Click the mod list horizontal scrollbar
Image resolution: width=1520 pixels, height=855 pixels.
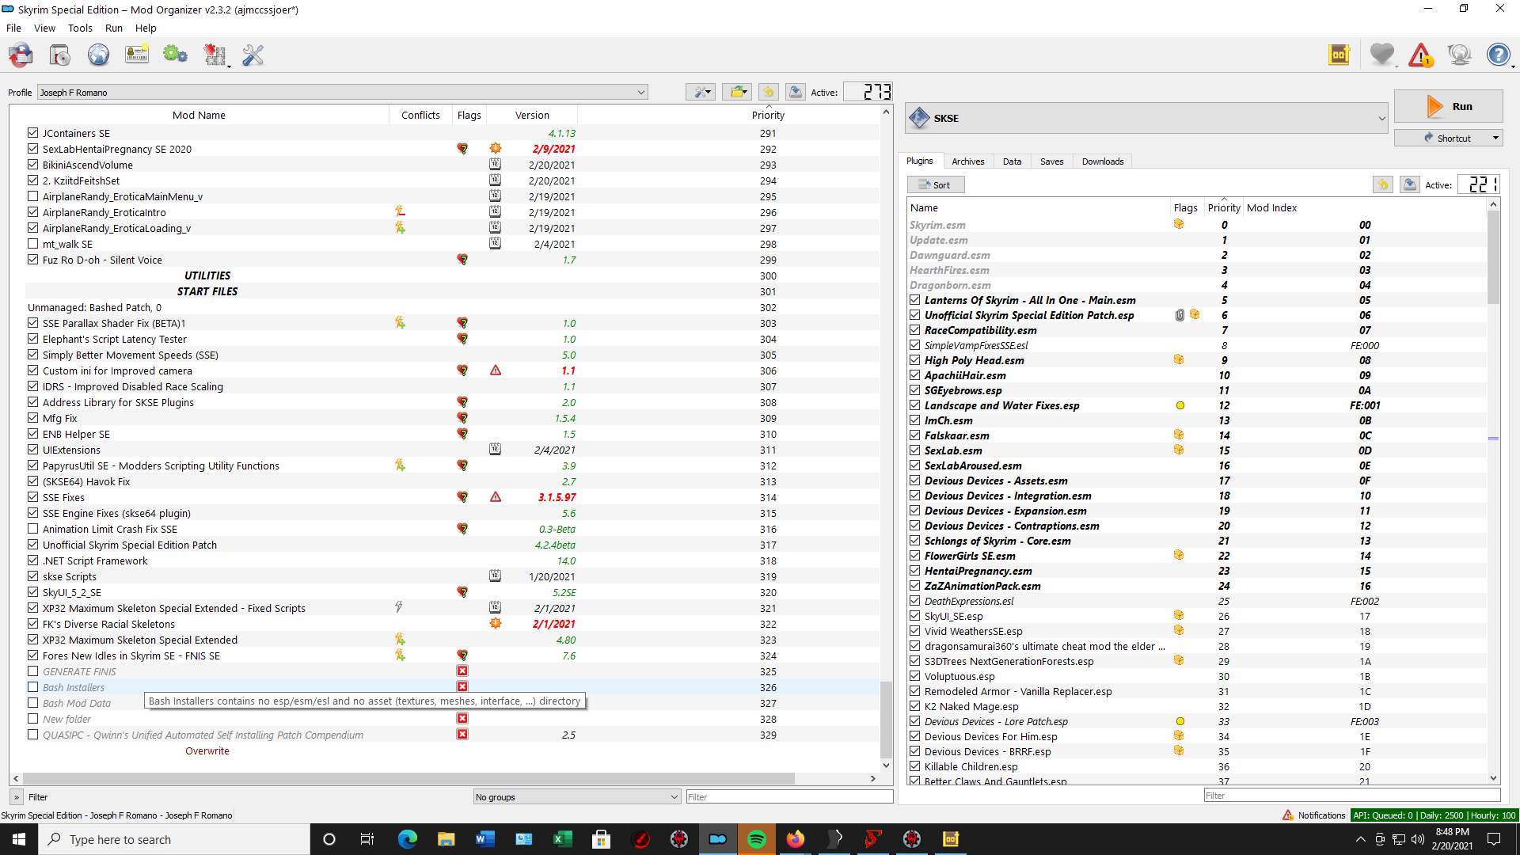point(408,778)
